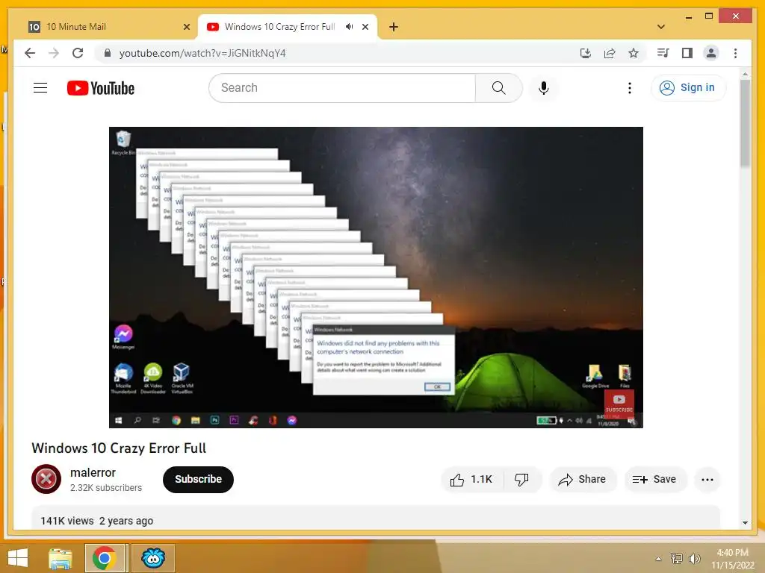This screenshot has width=765, height=573.
Task: Save the video to a playlist
Action: [x=655, y=480]
